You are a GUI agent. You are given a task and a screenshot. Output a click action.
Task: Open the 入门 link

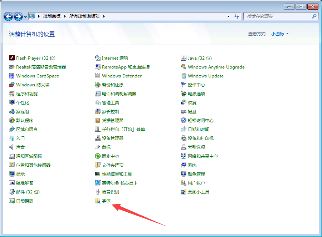coord(20,138)
